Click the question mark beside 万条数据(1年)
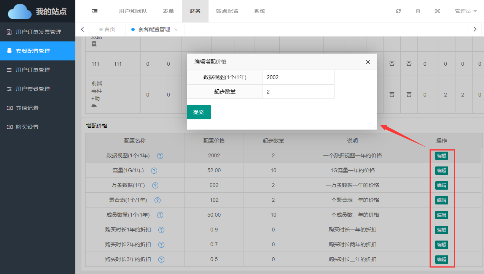Viewport: 484px width, 274px height. coord(155,185)
